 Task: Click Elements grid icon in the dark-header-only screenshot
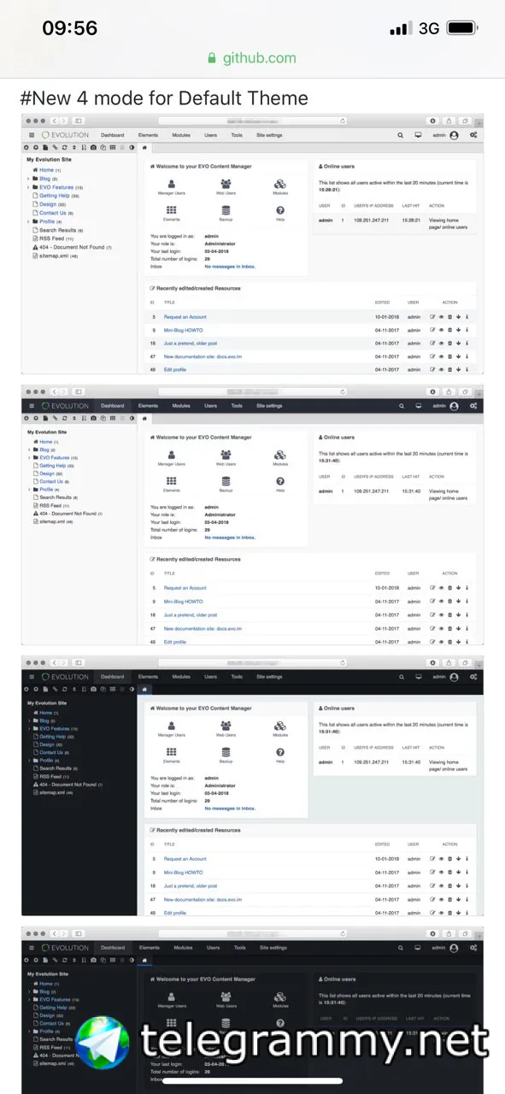pos(172,481)
